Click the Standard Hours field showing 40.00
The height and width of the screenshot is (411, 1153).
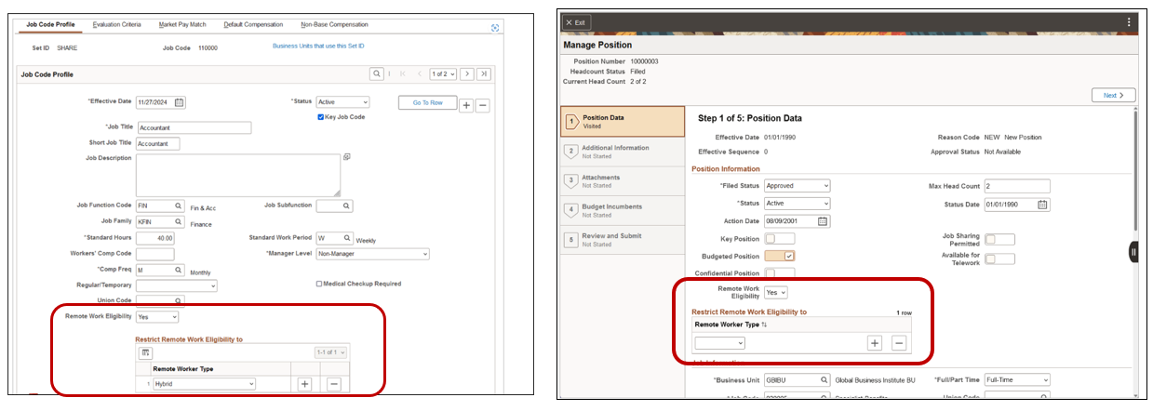pyautogui.click(x=155, y=238)
